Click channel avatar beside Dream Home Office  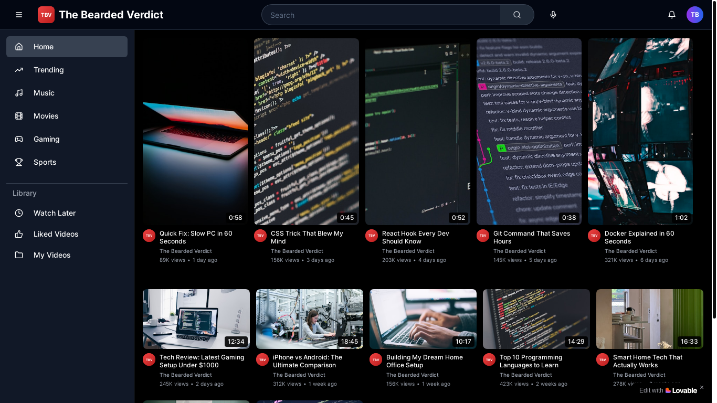(x=376, y=359)
